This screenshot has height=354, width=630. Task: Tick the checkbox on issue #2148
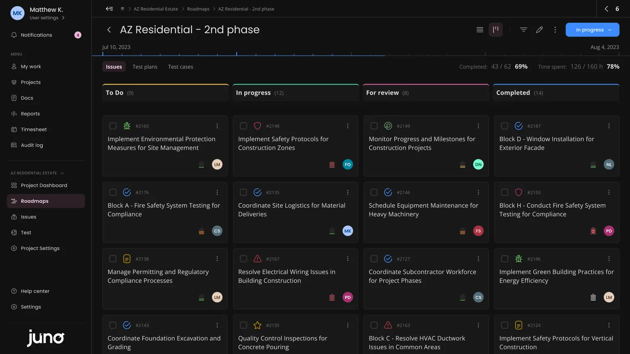point(243,126)
